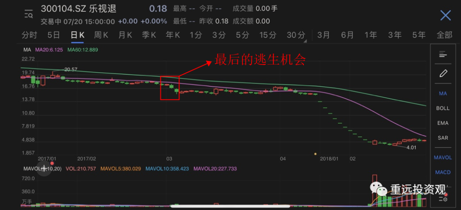Switch to 15分 minute chart
This screenshot has width=461, height=210.
[x=268, y=35]
